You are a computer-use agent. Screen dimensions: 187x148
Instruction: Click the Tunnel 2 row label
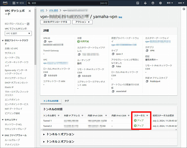47,126
